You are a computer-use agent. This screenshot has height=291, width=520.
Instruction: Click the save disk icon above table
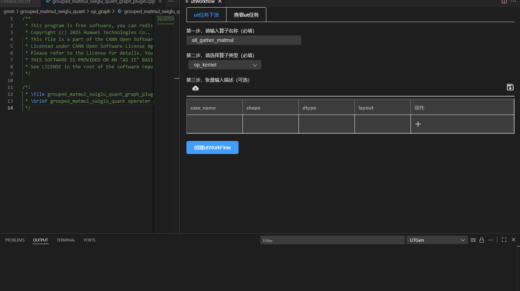(510, 87)
